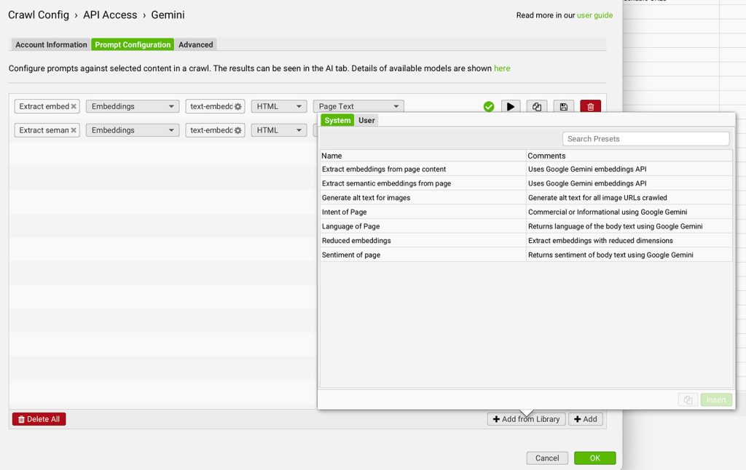The height and width of the screenshot is (470, 746).
Task: Clear the 'Extract embed' prompt name field
Action: 74,106
